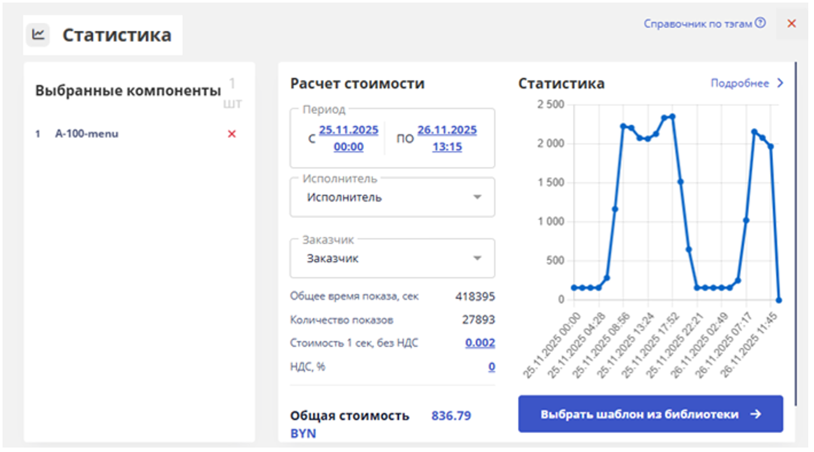Image resolution: width=814 pixels, height=452 pixels.
Task: Click the statistics chart icon in header
Action: pos(38,34)
